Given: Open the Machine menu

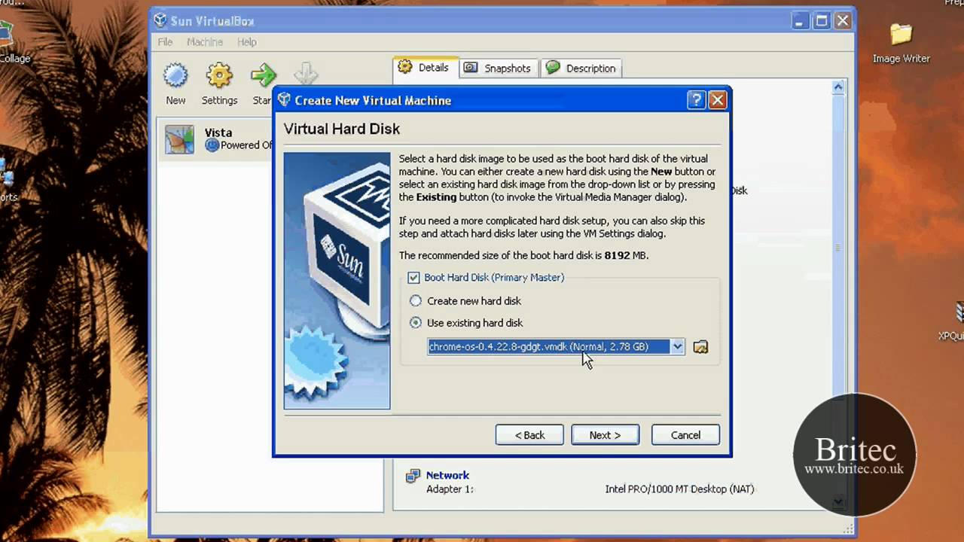Looking at the screenshot, I should coord(205,42).
